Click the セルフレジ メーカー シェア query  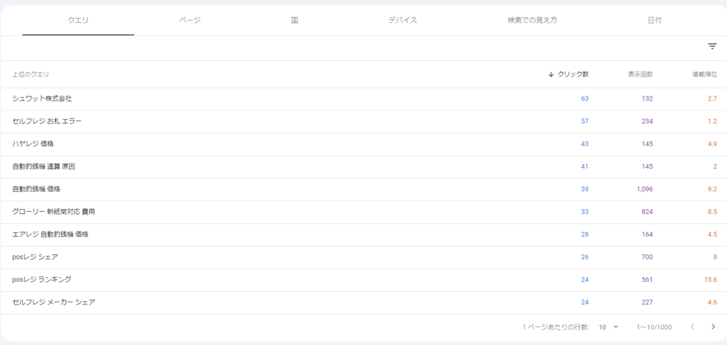coord(54,302)
